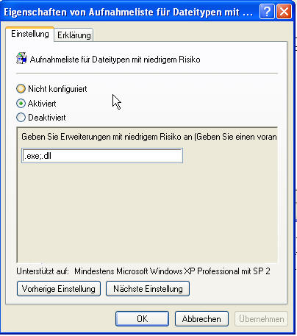Go to Nächste Einstellung
297x336 pixels.
coord(148,289)
